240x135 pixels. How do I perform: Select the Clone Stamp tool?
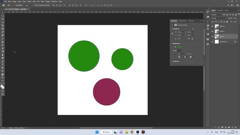(3, 42)
